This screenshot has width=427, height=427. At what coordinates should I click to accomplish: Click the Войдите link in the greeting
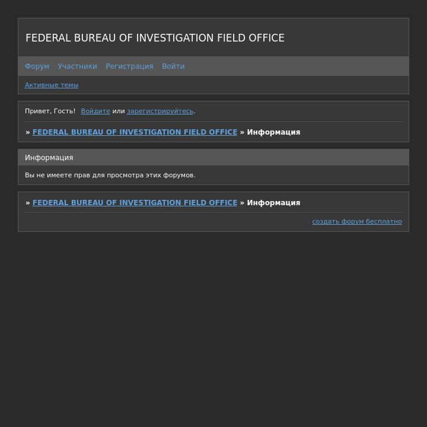tap(95, 111)
